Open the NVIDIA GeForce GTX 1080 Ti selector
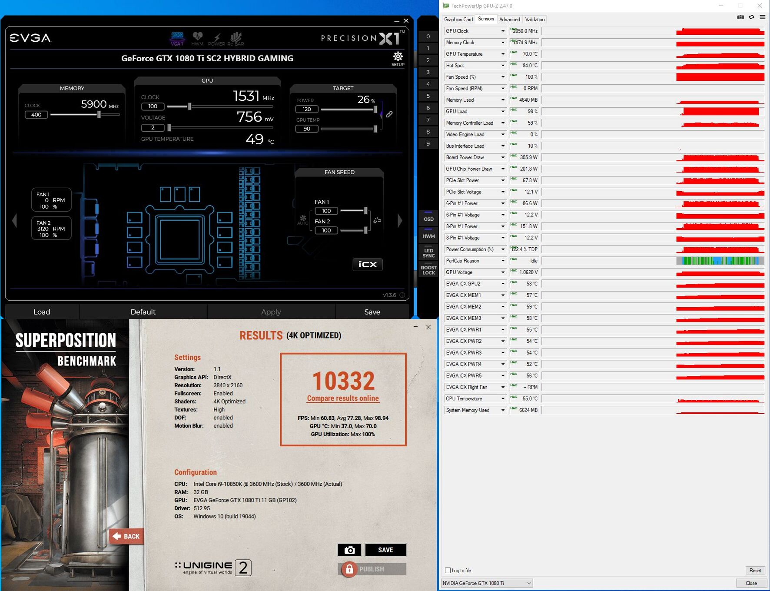This screenshot has width=770, height=591. pos(487,583)
